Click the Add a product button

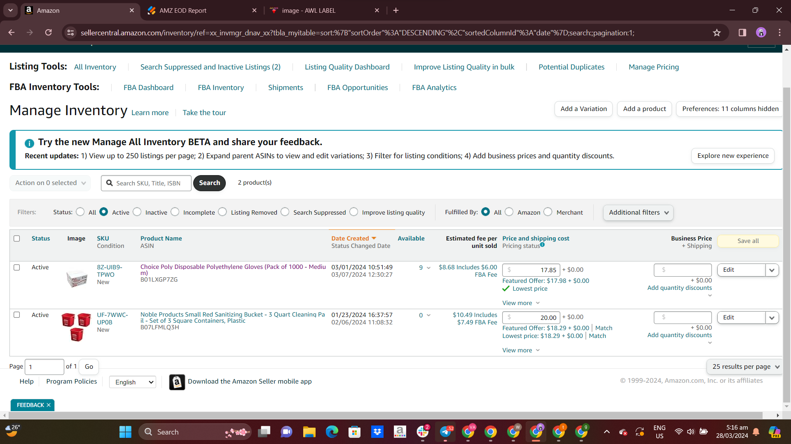[645, 109]
